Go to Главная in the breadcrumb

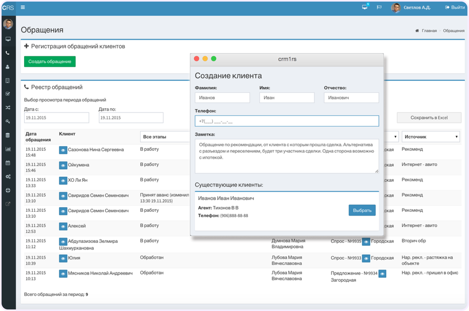(x=429, y=31)
